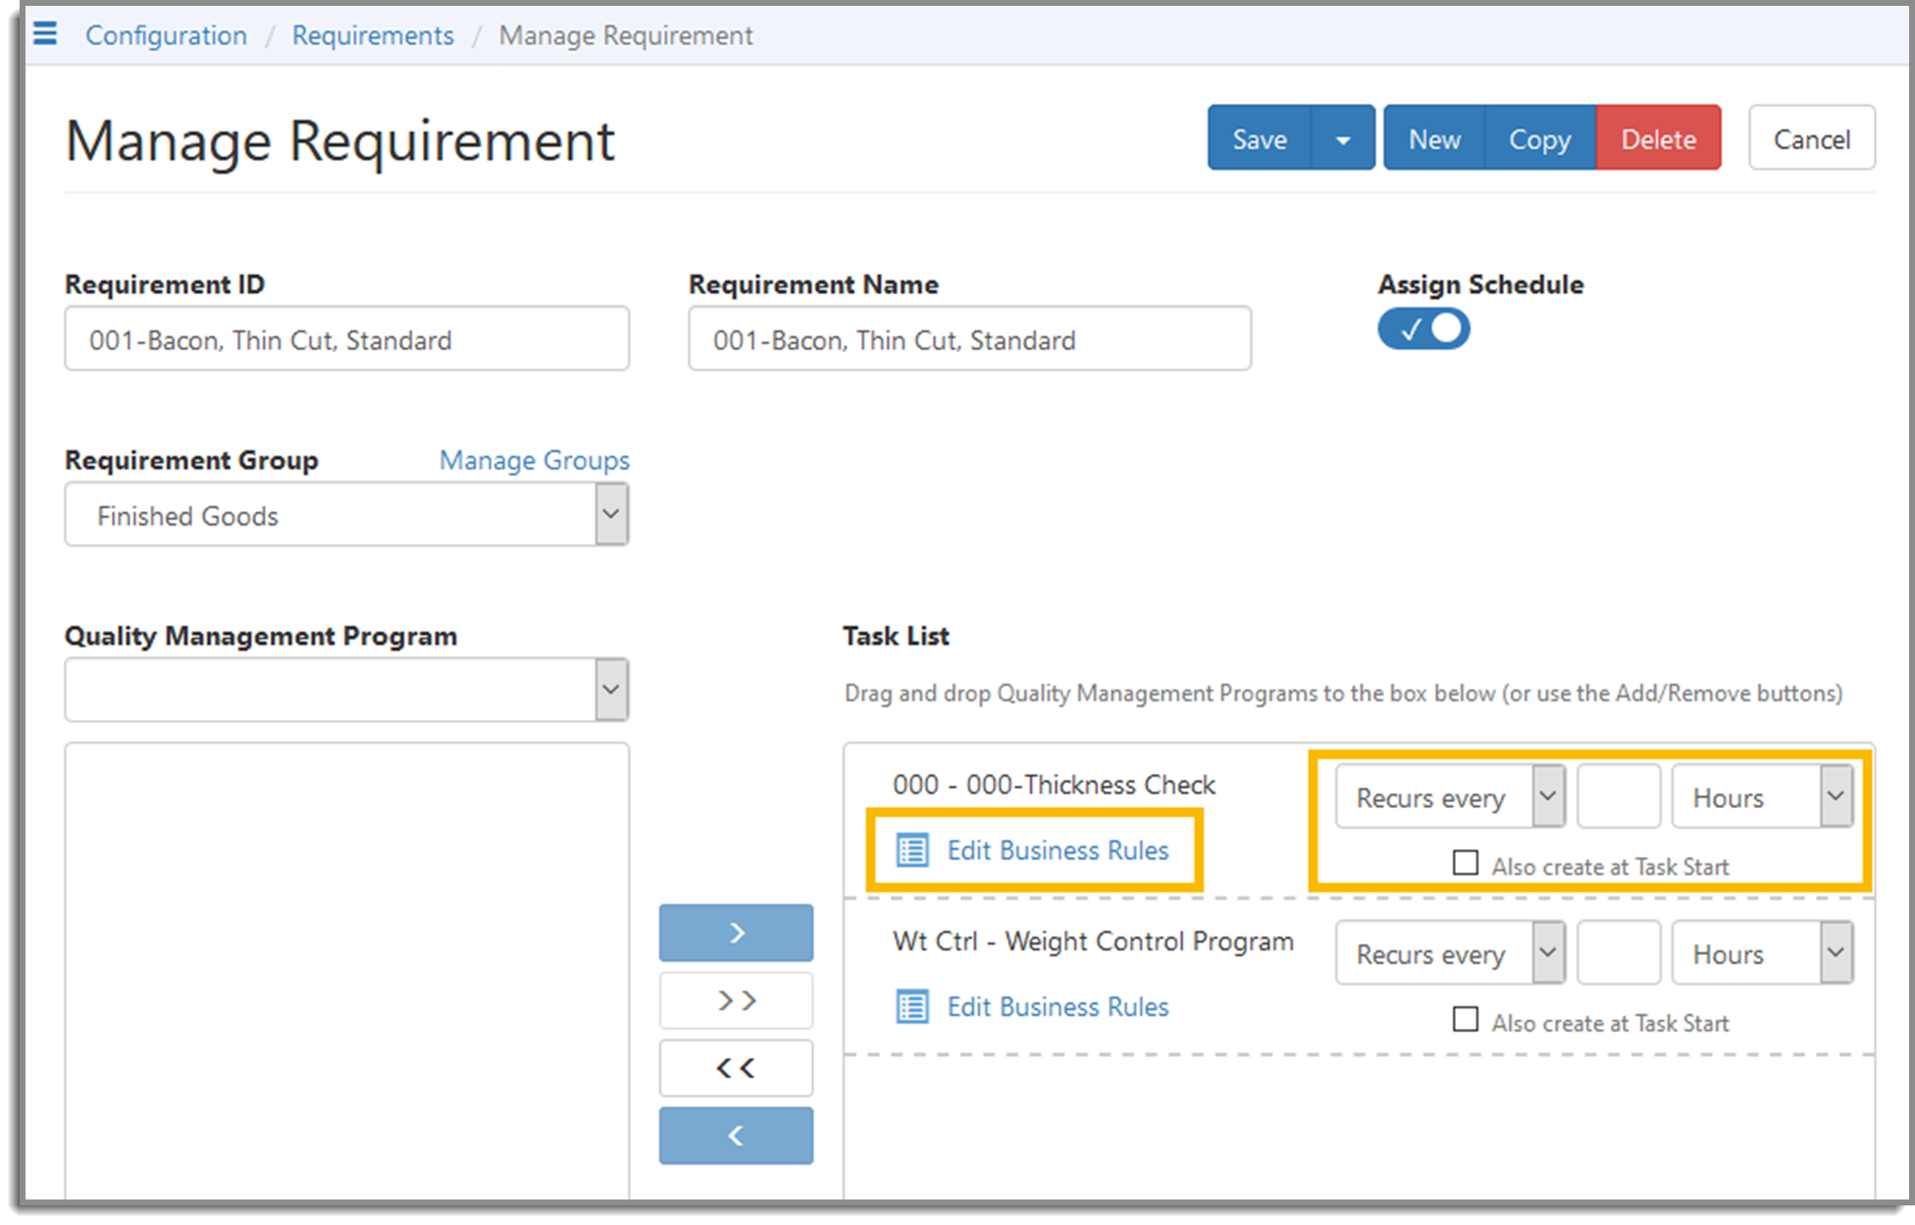The width and height of the screenshot is (1915, 1225).
Task: Check Also create at Task Start for Weight Control
Action: tap(1466, 1020)
